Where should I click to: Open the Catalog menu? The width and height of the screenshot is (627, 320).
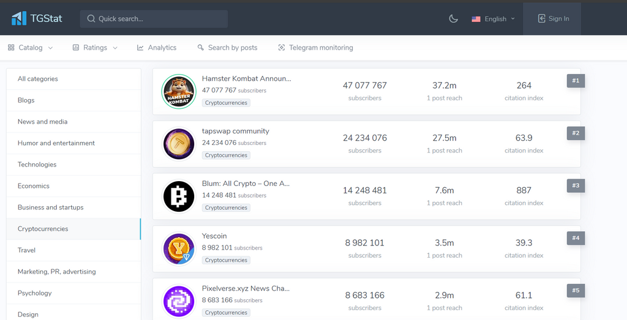[31, 48]
